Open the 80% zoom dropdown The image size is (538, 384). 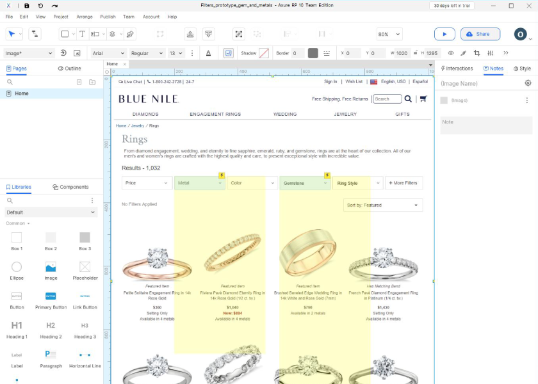(x=389, y=34)
